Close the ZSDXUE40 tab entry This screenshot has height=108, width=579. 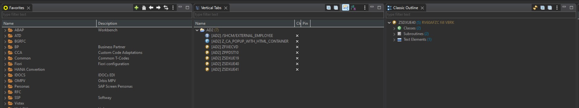coord(297,64)
